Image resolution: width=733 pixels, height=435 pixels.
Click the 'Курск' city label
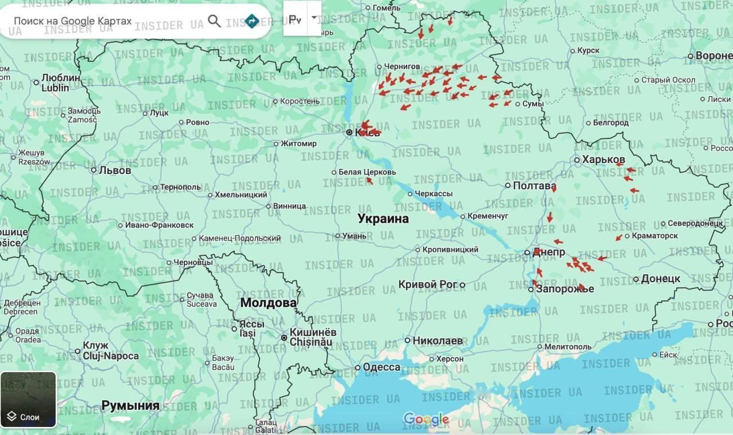pyautogui.click(x=588, y=50)
